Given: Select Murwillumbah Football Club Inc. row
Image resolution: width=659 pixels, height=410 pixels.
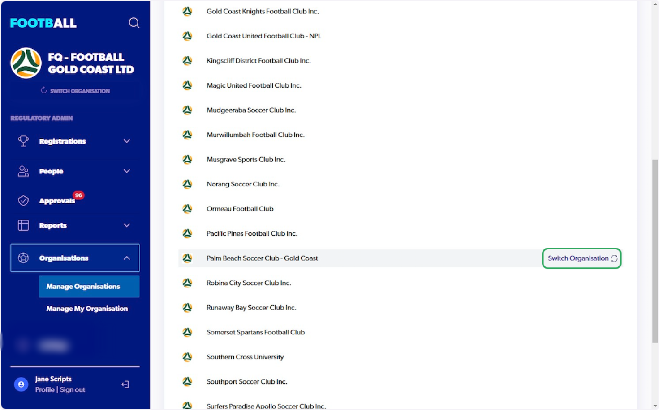Looking at the screenshot, I should pyautogui.click(x=400, y=135).
